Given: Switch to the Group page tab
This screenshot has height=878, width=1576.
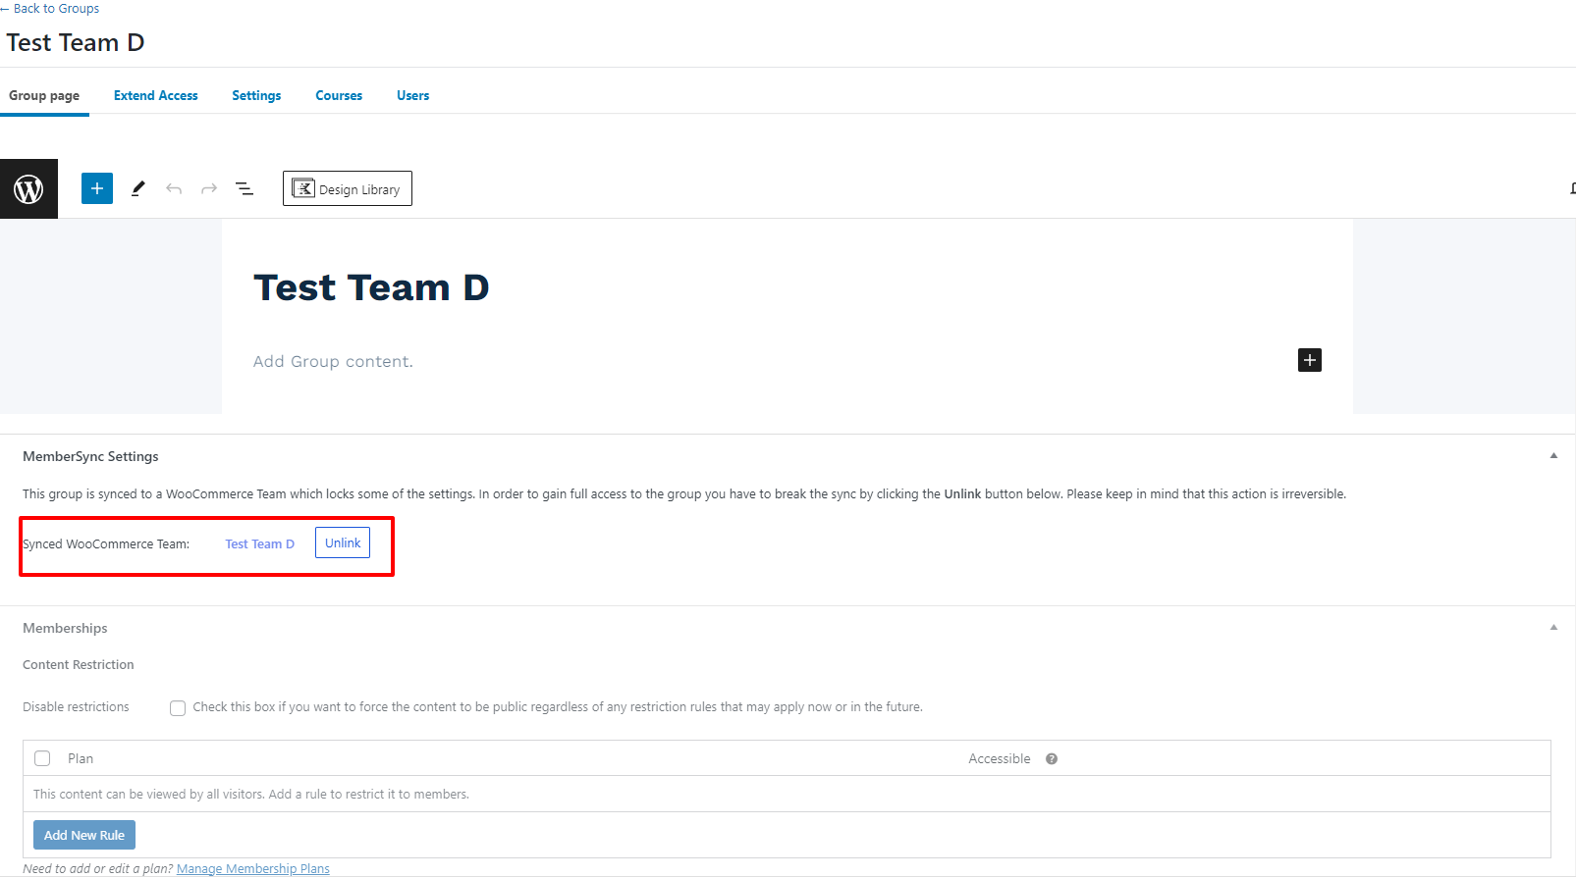Looking at the screenshot, I should pos(44,95).
